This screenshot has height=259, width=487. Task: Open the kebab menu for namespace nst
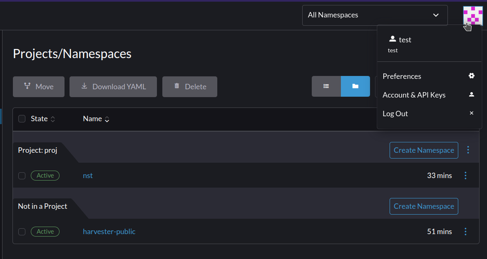click(x=465, y=176)
